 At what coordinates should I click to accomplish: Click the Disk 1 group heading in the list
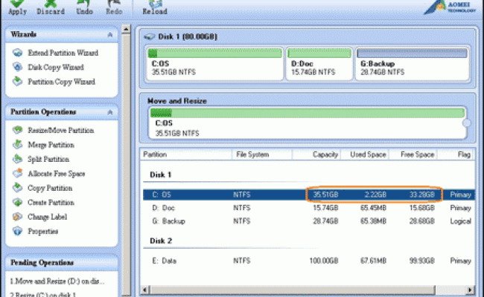(161, 174)
